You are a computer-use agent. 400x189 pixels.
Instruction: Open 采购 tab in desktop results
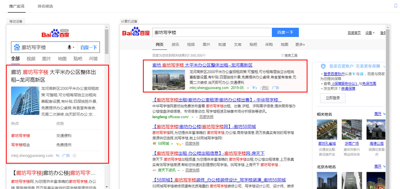coord(269,44)
